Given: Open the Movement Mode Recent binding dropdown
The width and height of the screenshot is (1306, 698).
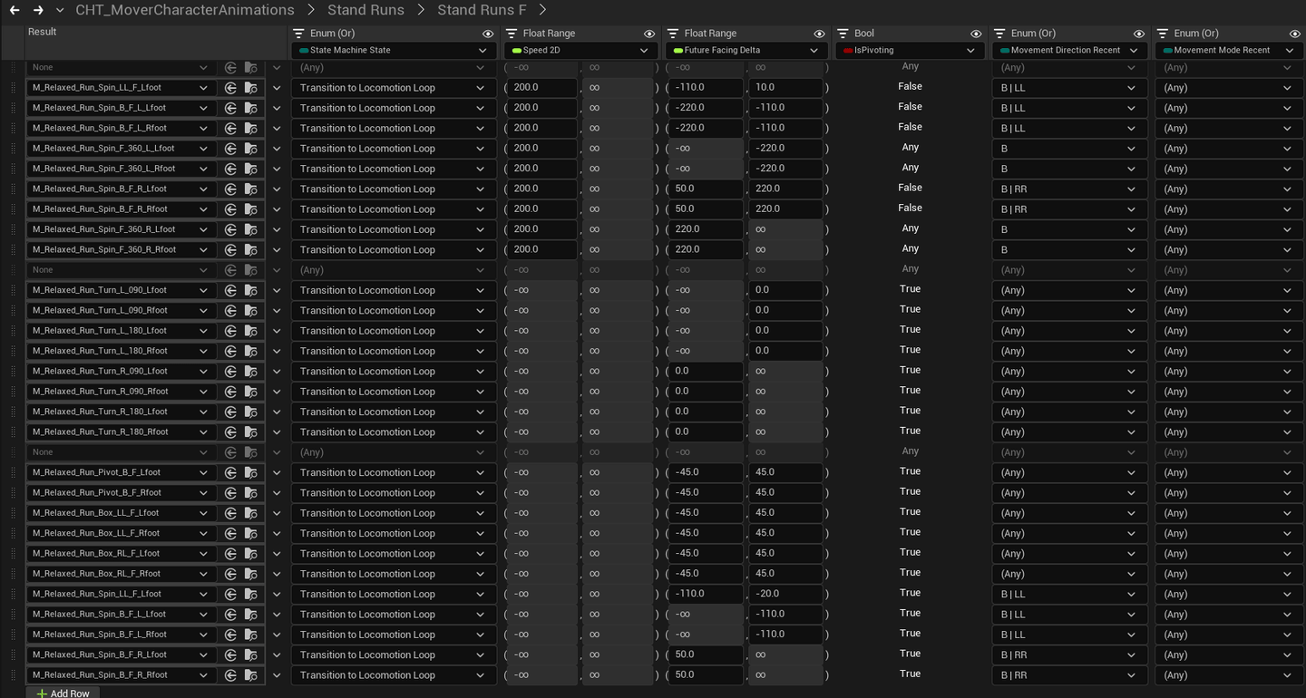Looking at the screenshot, I should coord(1228,51).
